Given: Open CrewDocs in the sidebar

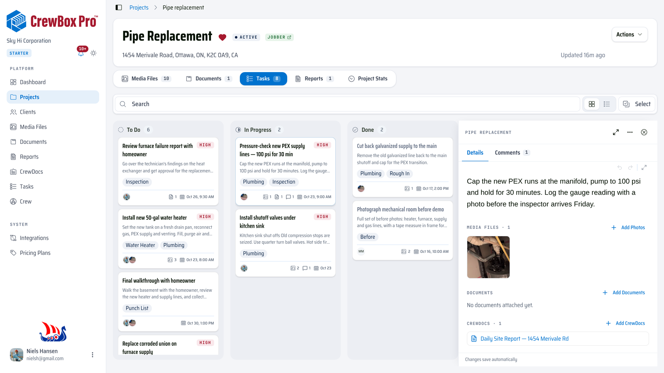Looking at the screenshot, I should tap(53, 172).
